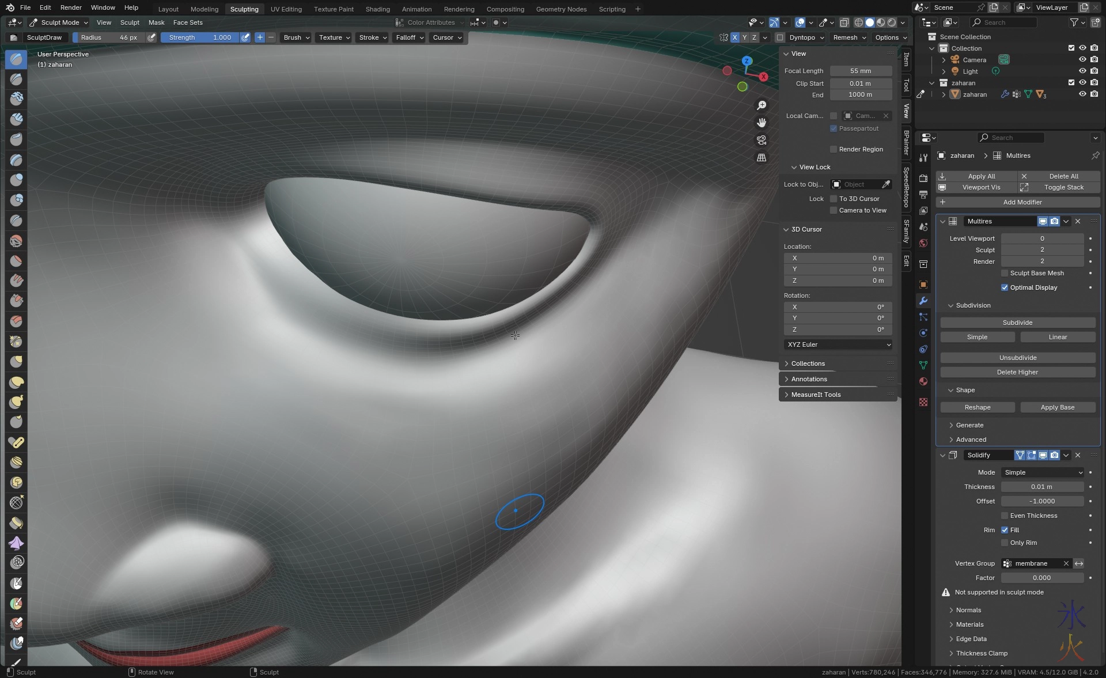
Task: Adjust the brush Strength slider
Action: pos(199,37)
